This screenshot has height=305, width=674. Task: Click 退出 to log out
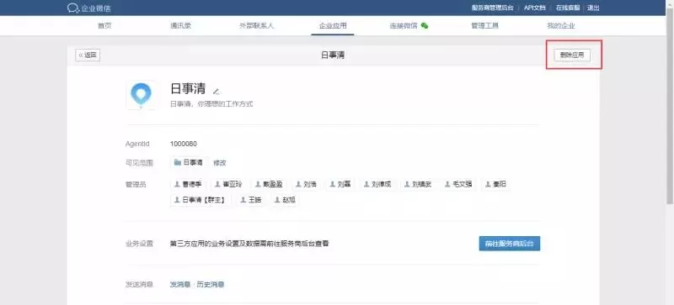pyautogui.click(x=593, y=8)
